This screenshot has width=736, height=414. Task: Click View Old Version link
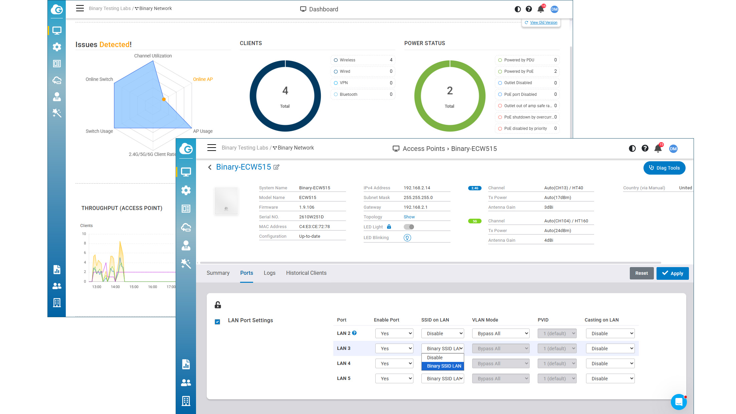coord(543,22)
